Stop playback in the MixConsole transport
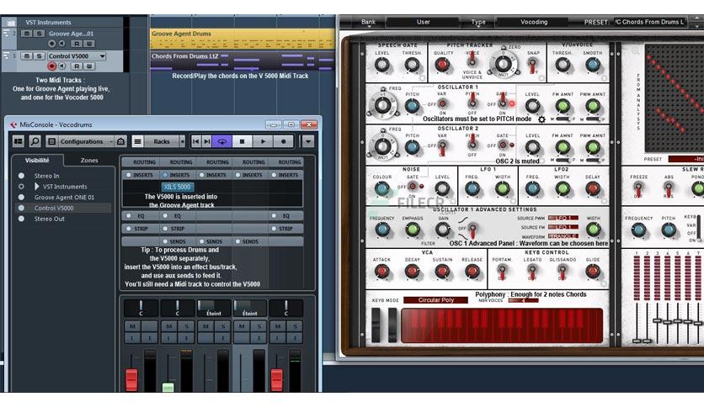 (242, 141)
